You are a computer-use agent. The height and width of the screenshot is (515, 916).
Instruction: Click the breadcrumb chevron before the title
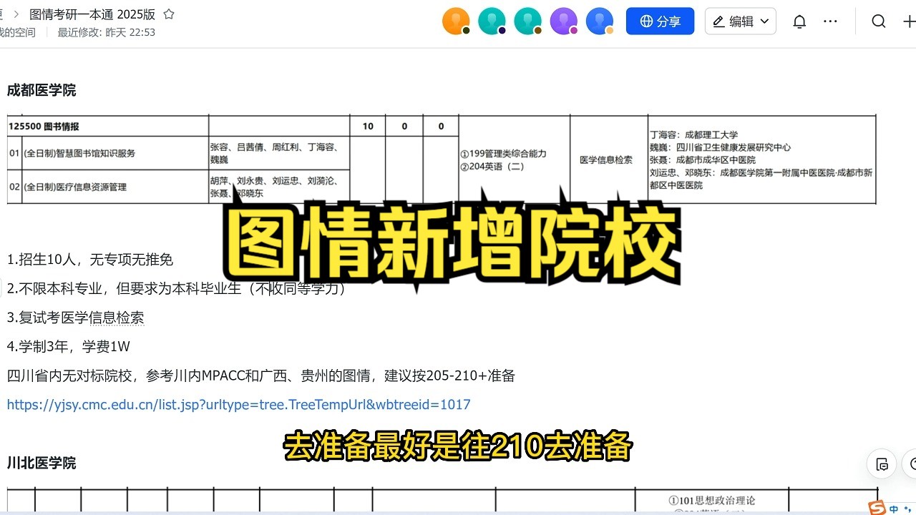tap(16, 14)
